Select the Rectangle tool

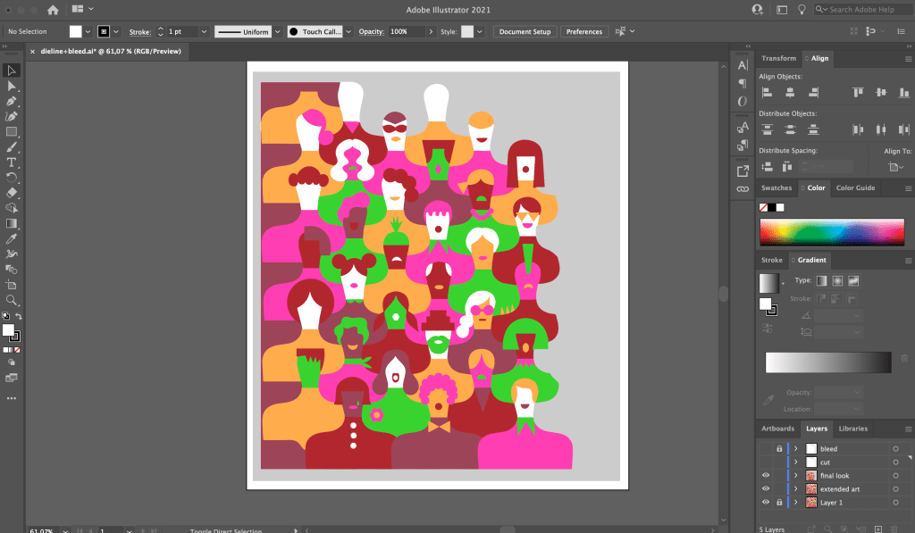(12, 131)
